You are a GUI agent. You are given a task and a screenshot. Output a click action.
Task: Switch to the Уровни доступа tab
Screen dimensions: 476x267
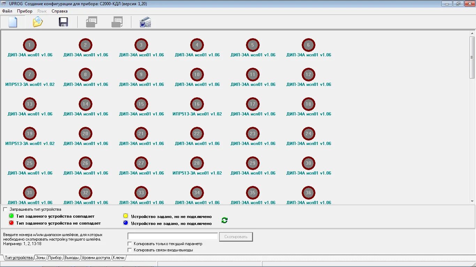click(96, 258)
